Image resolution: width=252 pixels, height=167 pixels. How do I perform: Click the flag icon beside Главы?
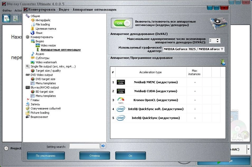(28, 100)
